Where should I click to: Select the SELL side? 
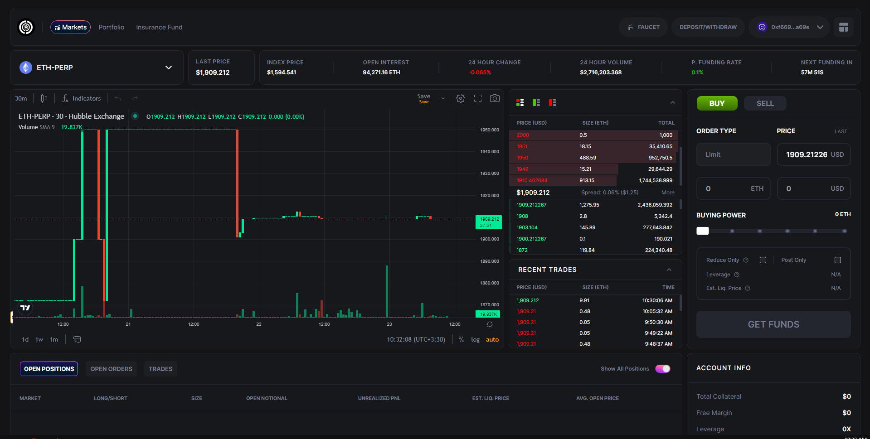(x=765, y=103)
